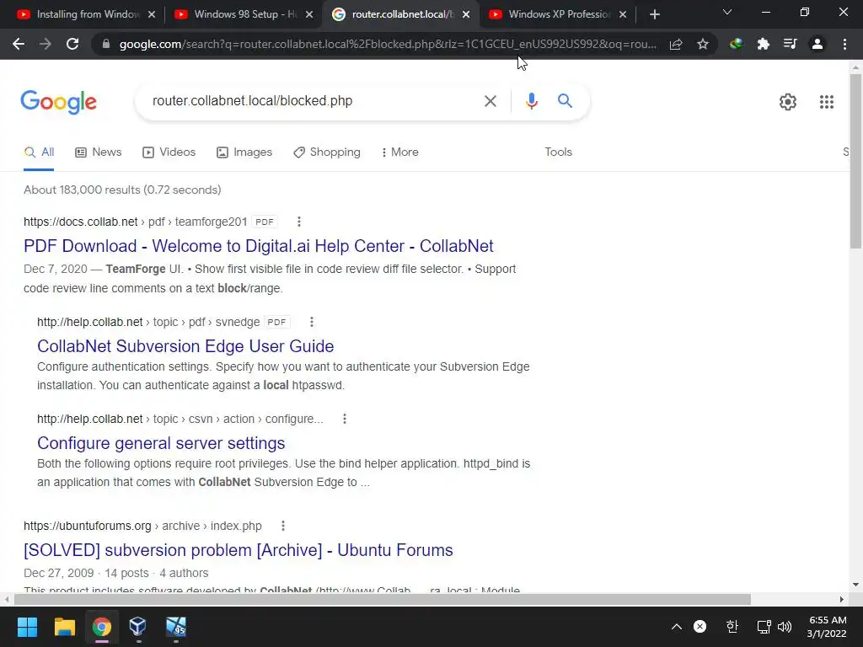Viewport: 863px width, 647px height.
Task: Toggle the Korean IME language indicator
Action: (732, 627)
